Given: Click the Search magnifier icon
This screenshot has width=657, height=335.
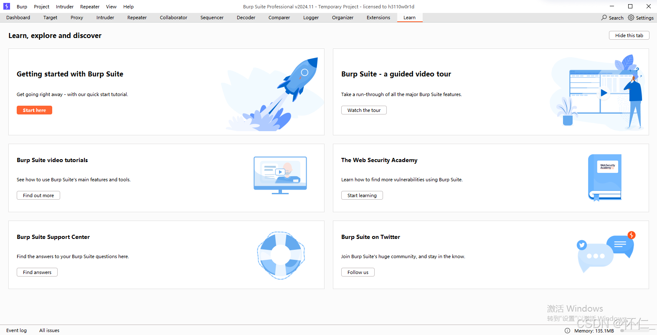Looking at the screenshot, I should pos(604,18).
